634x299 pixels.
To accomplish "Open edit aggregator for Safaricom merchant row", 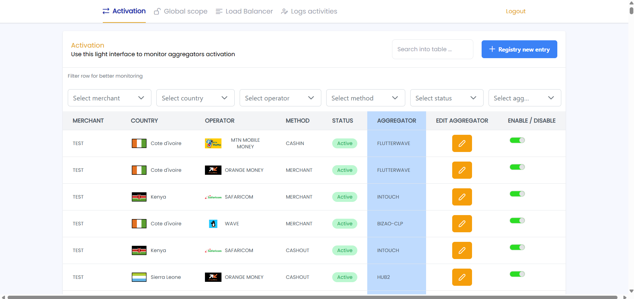I will [462, 197].
